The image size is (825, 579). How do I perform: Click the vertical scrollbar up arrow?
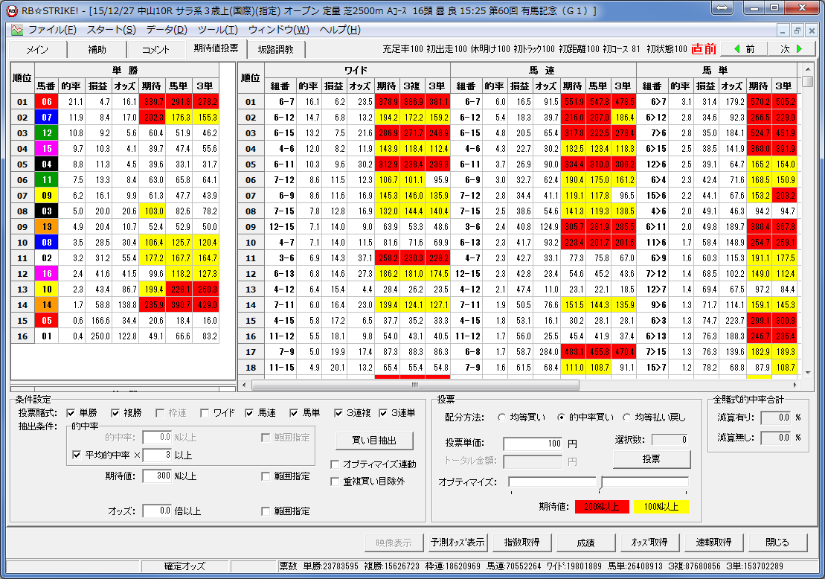point(808,69)
